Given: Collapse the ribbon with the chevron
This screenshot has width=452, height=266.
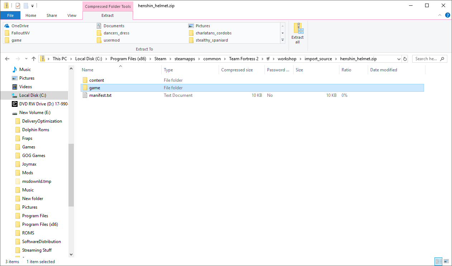Looking at the screenshot, I should pos(440,15).
